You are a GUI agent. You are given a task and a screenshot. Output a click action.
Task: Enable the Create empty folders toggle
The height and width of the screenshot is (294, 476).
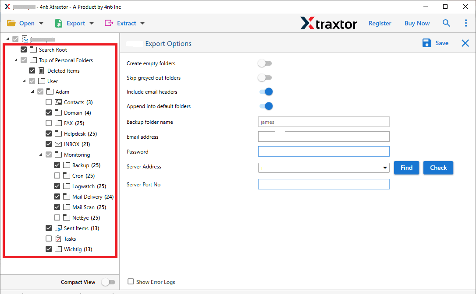pyautogui.click(x=265, y=63)
